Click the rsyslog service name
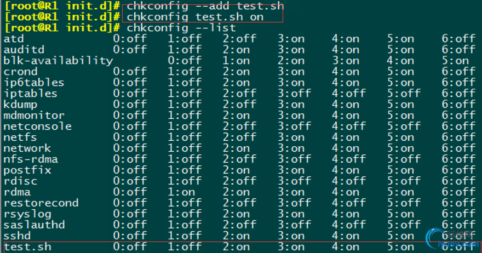Image resolution: width=482 pixels, height=253 pixels. coord(27,214)
